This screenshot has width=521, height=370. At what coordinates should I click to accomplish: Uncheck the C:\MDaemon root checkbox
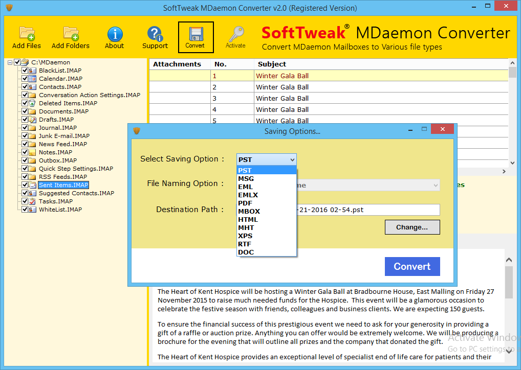point(17,62)
